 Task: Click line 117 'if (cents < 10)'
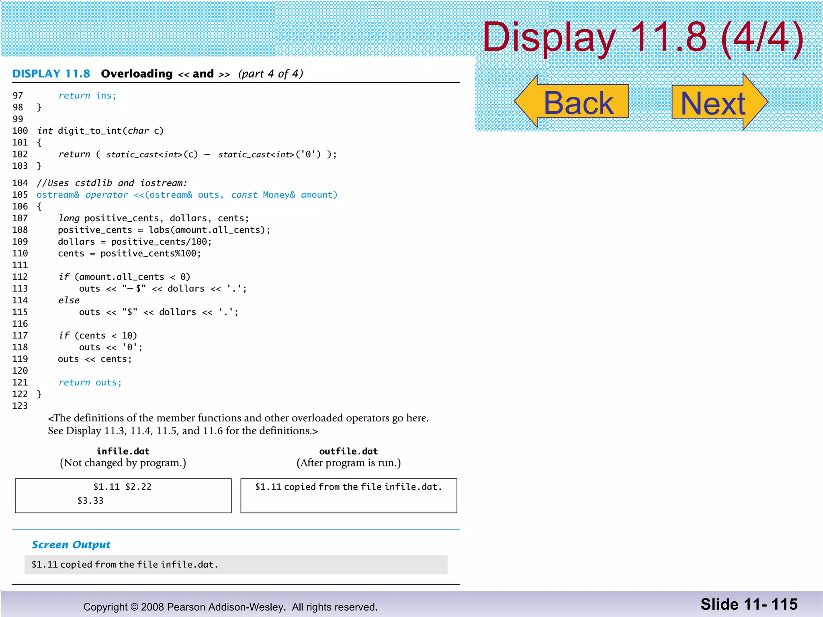coord(98,335)
